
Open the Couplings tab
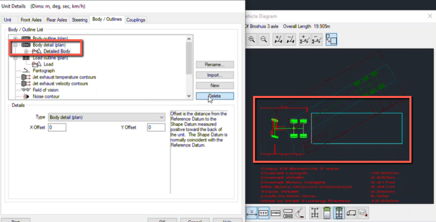pos(135,20)
